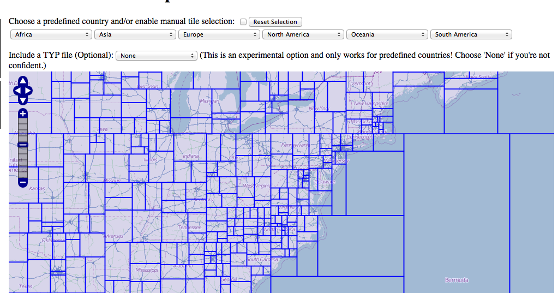Zoom out with the minus button
Viewport: 558px width, 293px height.
click(23, 182)
